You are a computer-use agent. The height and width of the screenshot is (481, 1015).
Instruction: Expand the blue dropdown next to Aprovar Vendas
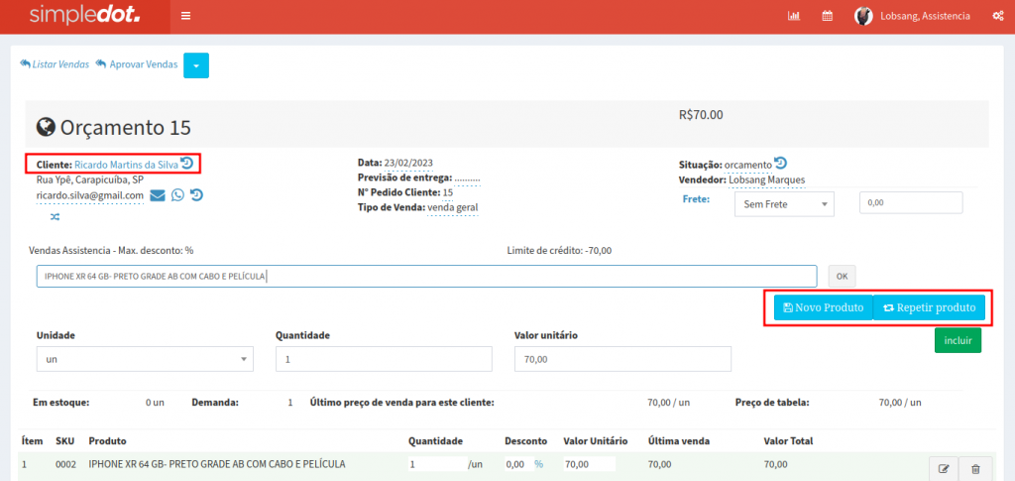pos(196,65)
